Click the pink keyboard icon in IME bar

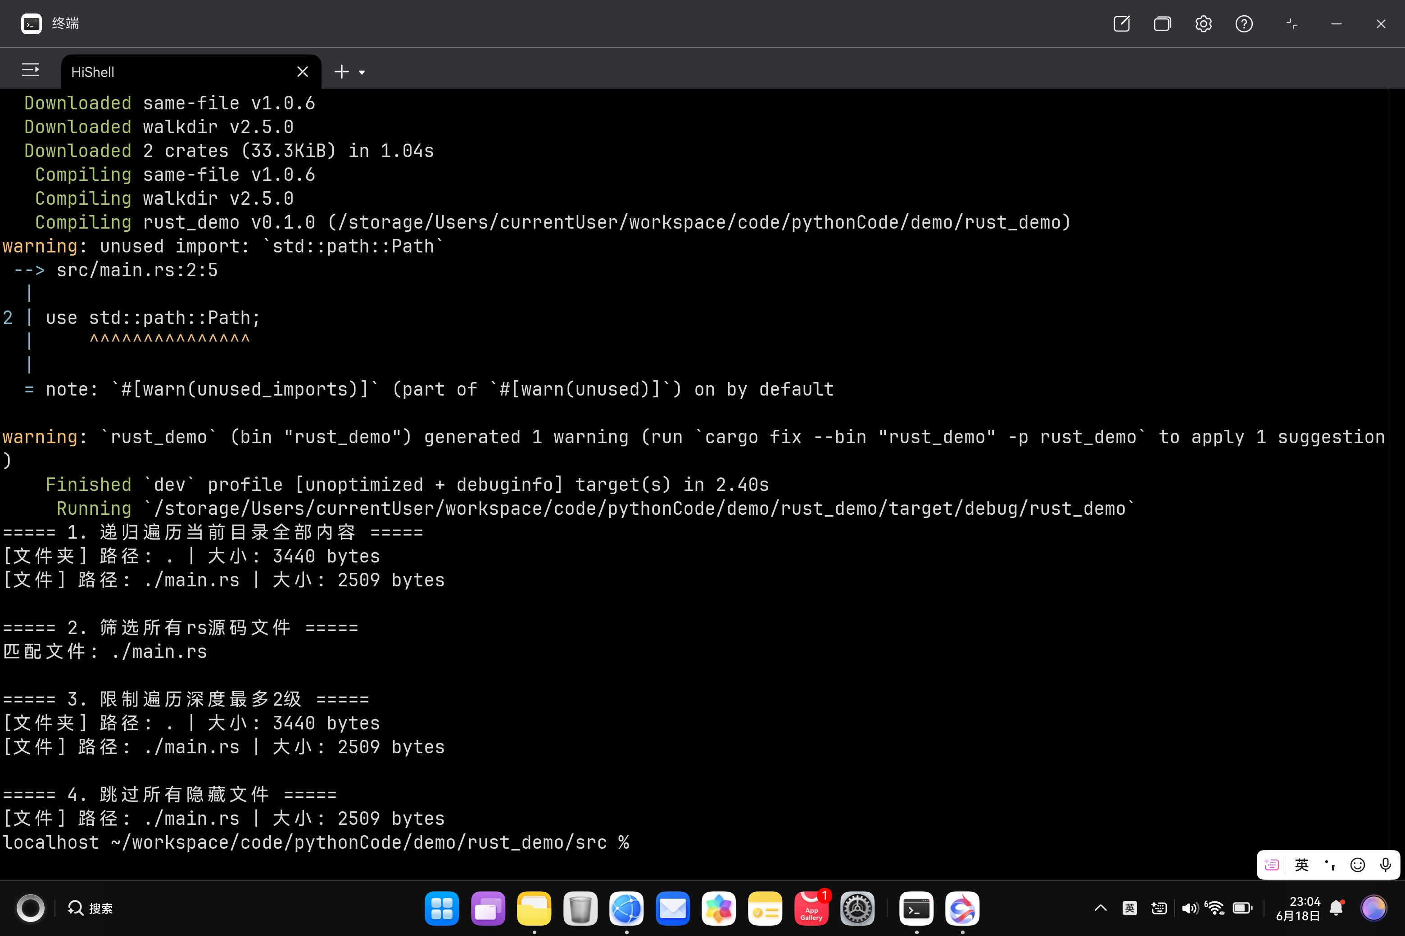[1272, 865]
